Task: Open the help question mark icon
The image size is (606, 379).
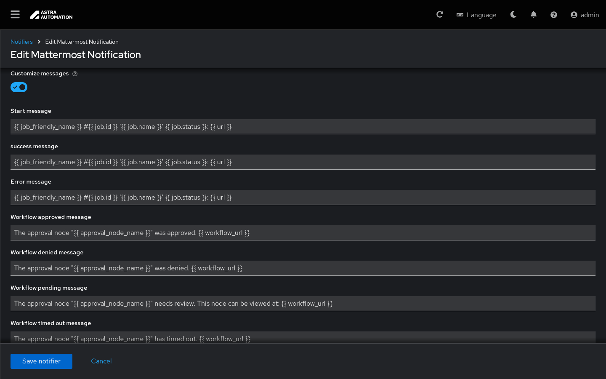Action: tap(554, 15)
